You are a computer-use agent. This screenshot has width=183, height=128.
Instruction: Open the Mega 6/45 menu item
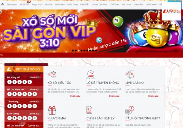37,4
